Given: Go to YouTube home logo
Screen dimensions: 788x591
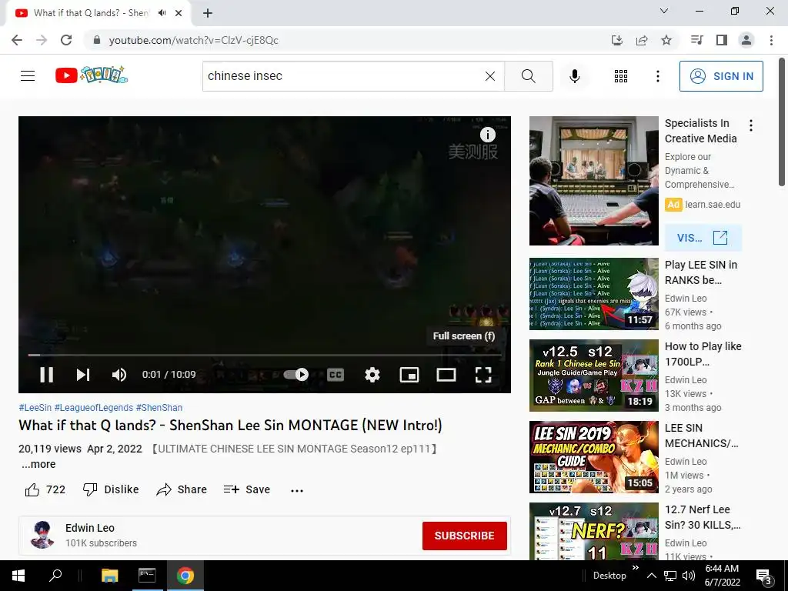Looking at the screenshot, I should click(92, 75).
